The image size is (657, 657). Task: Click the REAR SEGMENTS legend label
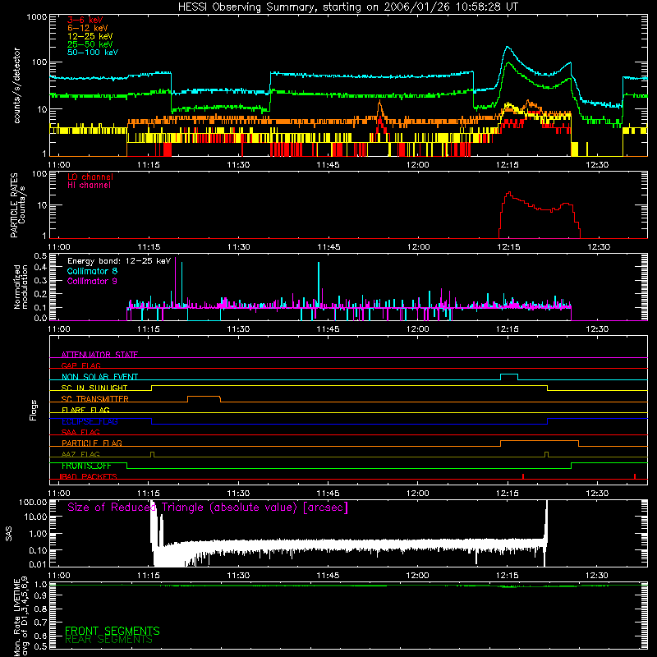click(x=108, y=639)
